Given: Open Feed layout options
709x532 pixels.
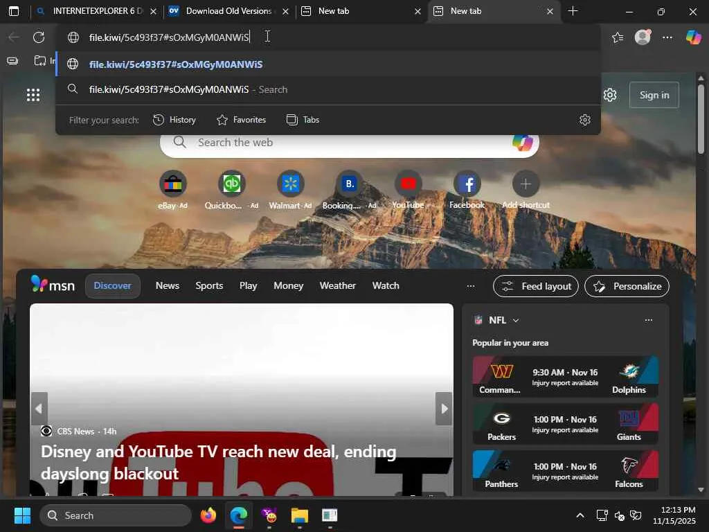Looking at the screenshot, I should 536,286.
